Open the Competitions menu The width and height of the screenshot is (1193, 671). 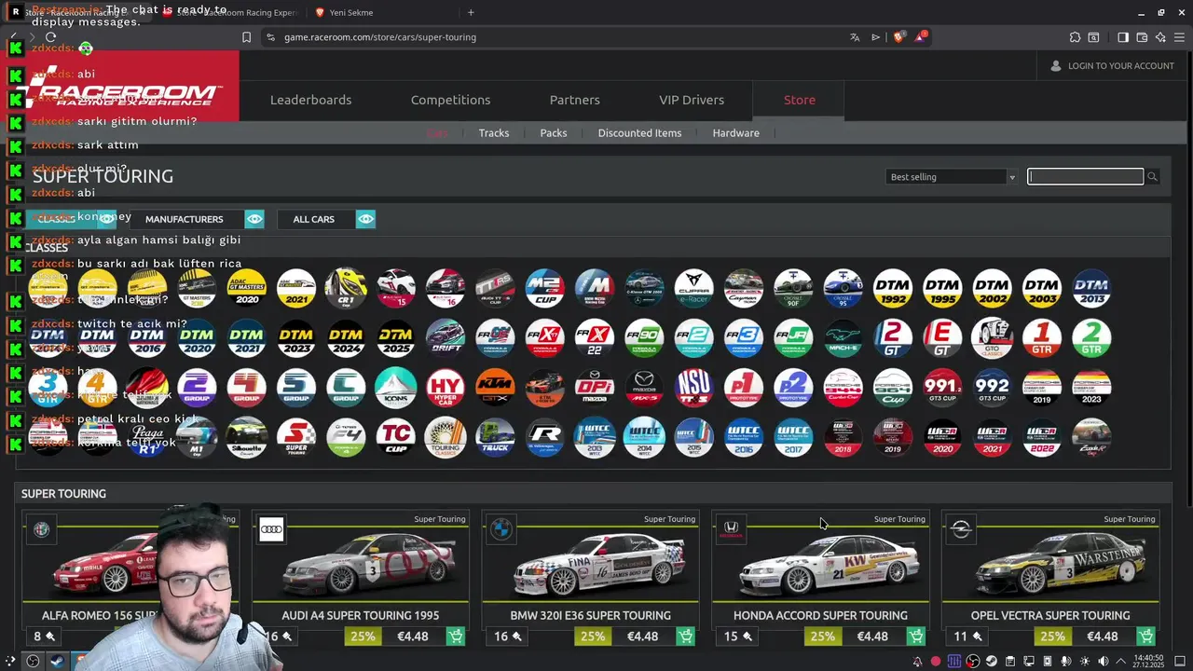(x=450, y=100)
